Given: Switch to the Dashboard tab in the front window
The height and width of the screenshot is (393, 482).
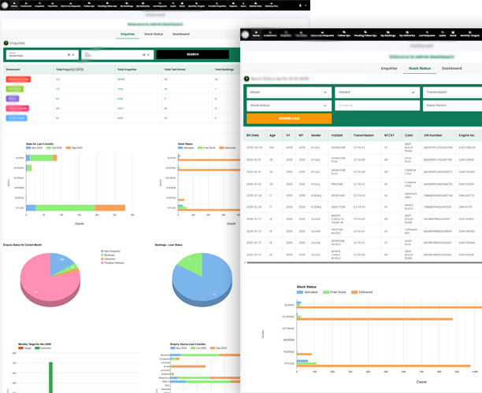Looking at the screenshot, I should point(451,68).
